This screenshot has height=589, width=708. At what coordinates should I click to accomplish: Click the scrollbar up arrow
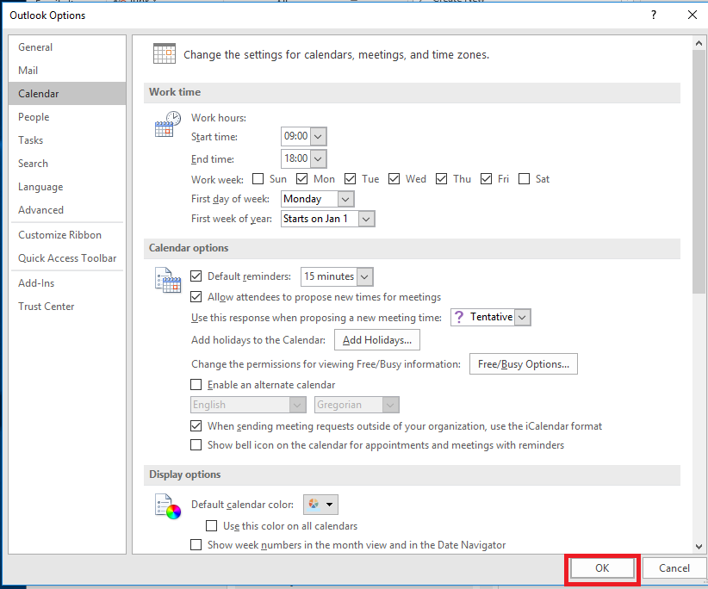(x=699, y=43)
